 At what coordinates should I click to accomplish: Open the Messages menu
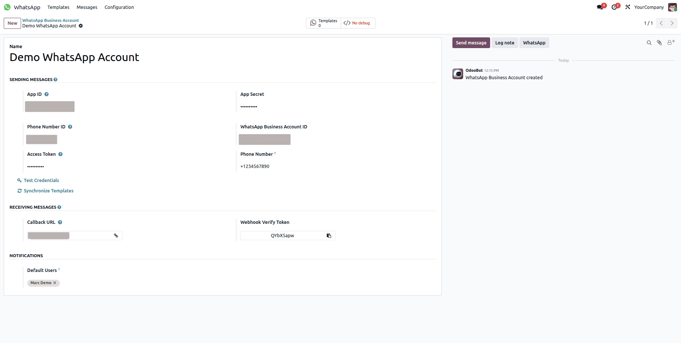click(87, 7)
